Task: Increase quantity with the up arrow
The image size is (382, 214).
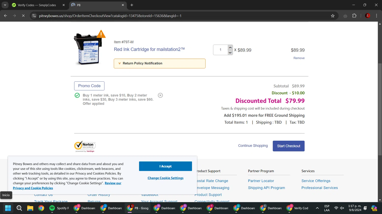Action: 230,47
